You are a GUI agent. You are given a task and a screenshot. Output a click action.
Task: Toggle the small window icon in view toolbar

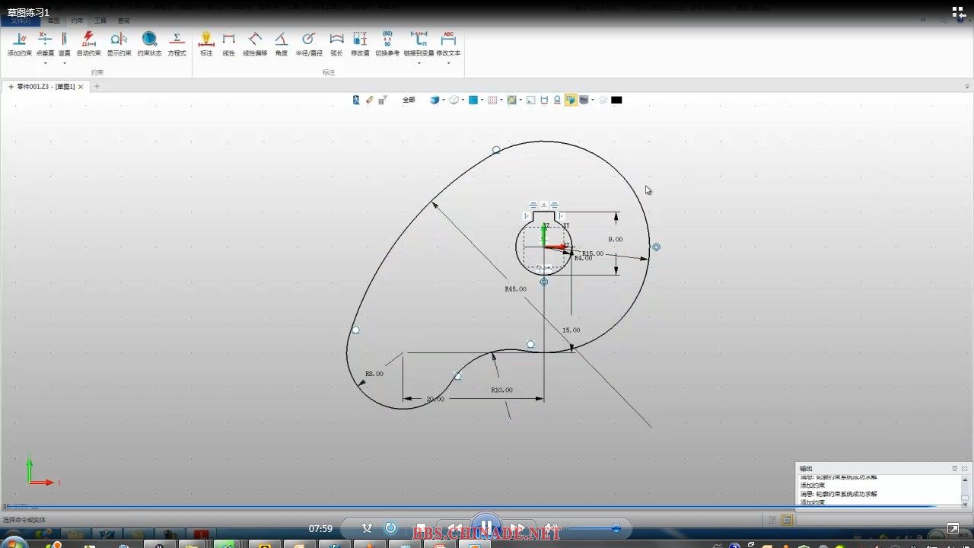point(531,100)
